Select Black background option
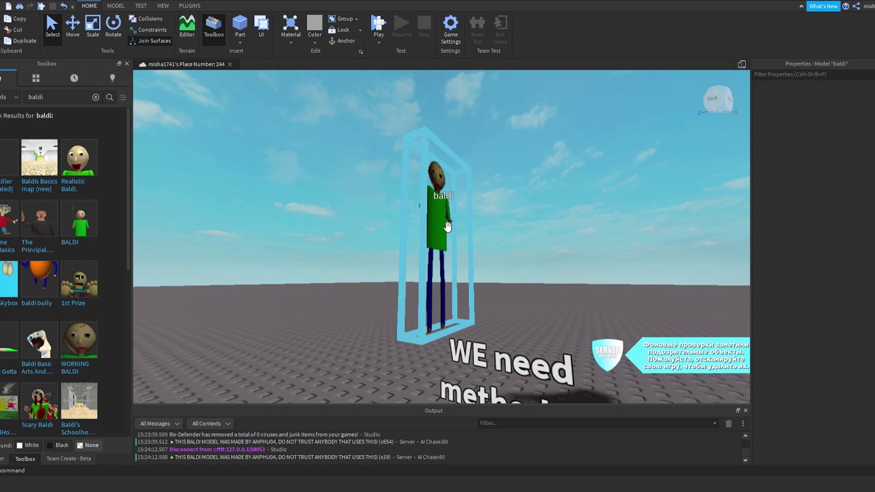Image resolution: width=875 pixels, height=492 pixels. click(57, 445)
